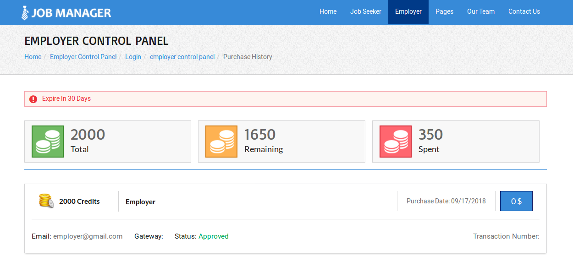Open the Job Seeker menu
The image size is (573, 278).
point(366,11)
